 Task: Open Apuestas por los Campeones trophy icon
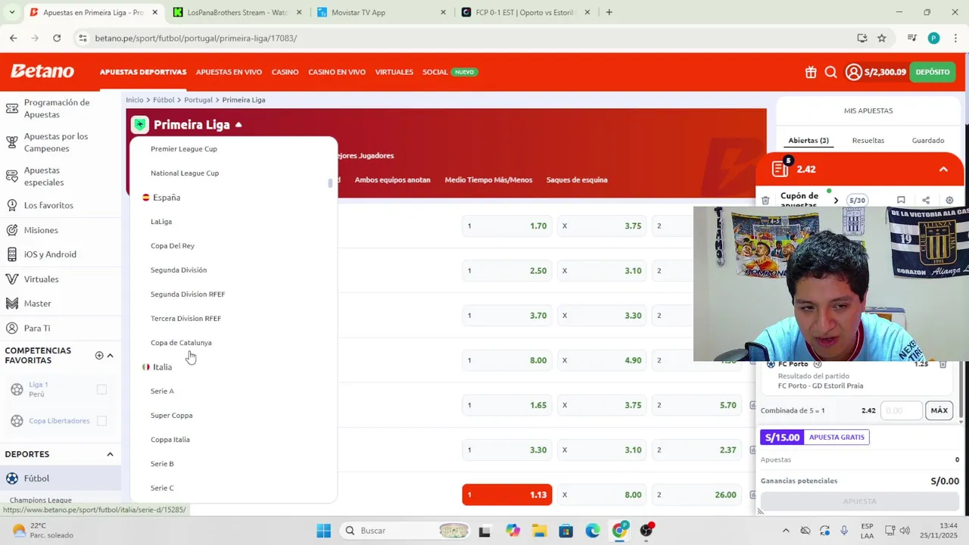11,142
